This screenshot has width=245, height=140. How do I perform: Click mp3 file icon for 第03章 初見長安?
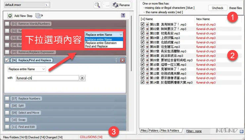tap(147, 33)
